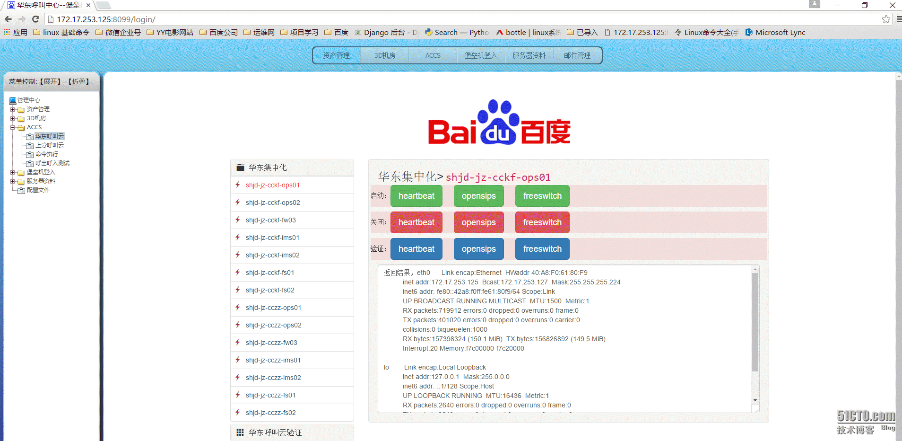This screenshot has width=902, height=441.
Task: Click scroll-down arrow in result box
Action: tap(755, 400)
